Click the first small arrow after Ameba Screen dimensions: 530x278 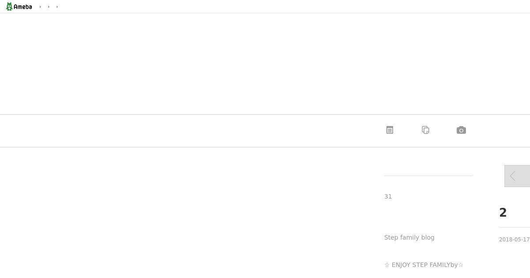[40, 7]
